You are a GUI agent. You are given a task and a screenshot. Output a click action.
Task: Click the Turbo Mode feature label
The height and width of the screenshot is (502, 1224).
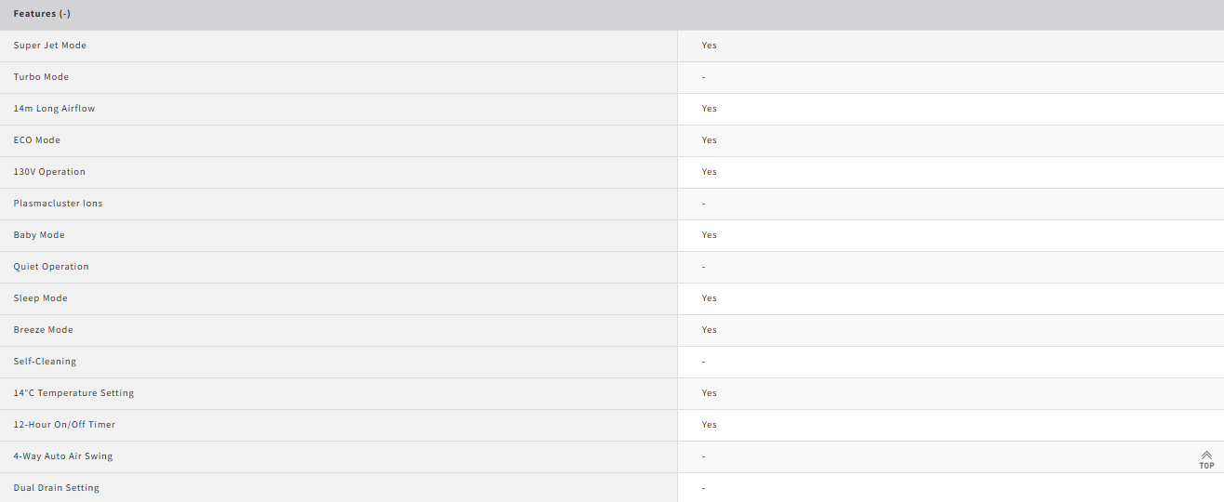click(41, 77)
